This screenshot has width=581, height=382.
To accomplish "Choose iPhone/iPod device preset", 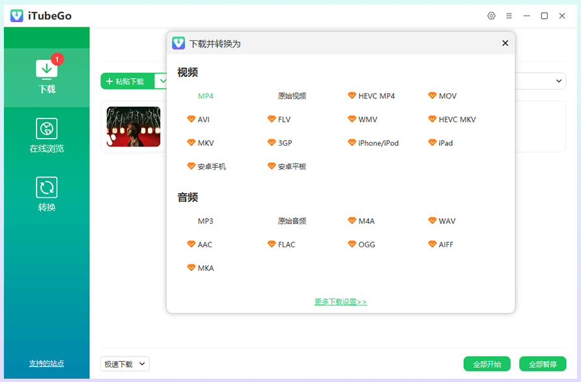I will (378, 143).
